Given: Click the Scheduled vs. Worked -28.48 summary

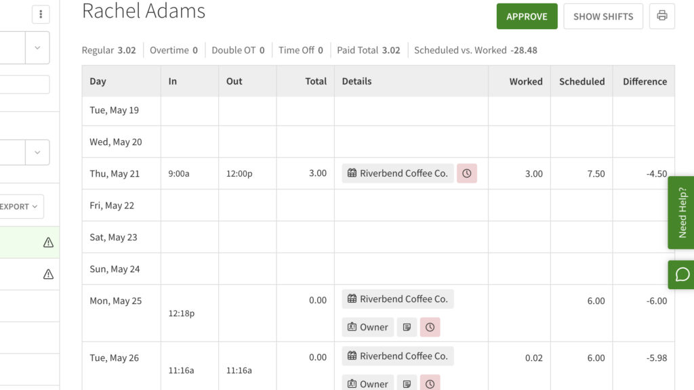Looking at the screenshot, I should click(x=476, y=50).
